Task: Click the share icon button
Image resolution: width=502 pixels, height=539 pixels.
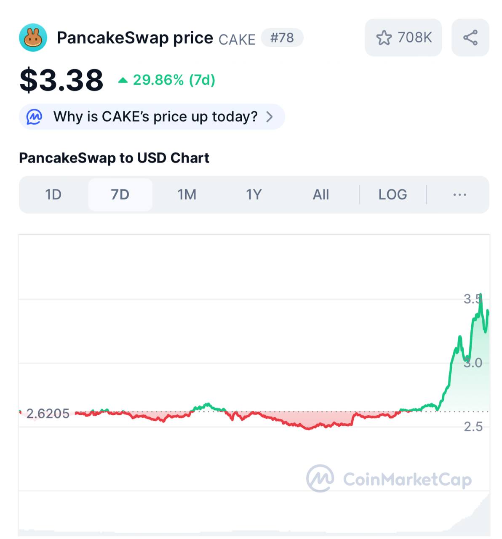Action: [x=470, y=38]
